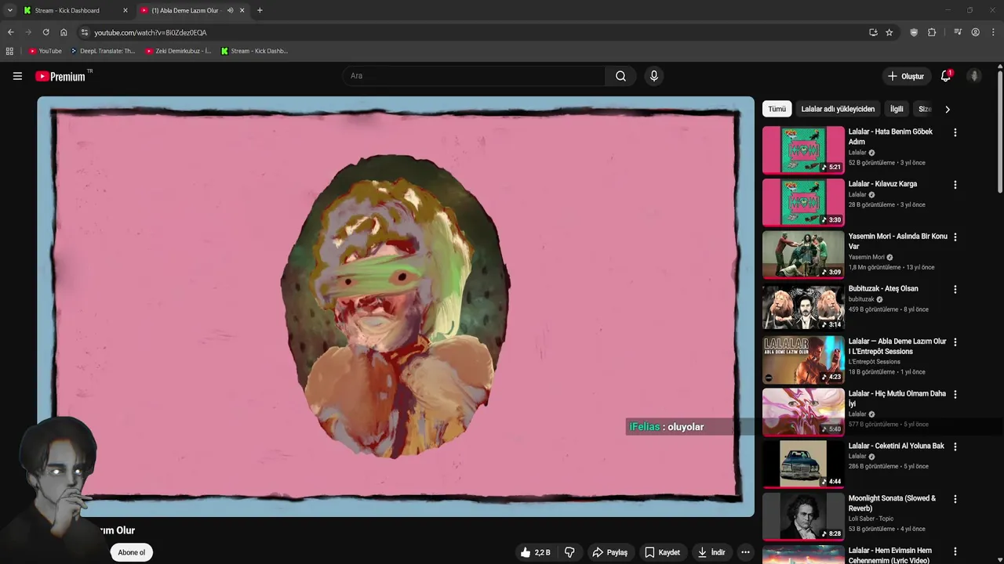Open a new browser tab

pos(260,10)
